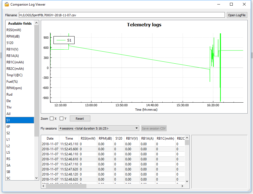The width and height of the screenshot is (253, 194).
Task: Open the Fly sessions dropdown
Action: point(99,128)
